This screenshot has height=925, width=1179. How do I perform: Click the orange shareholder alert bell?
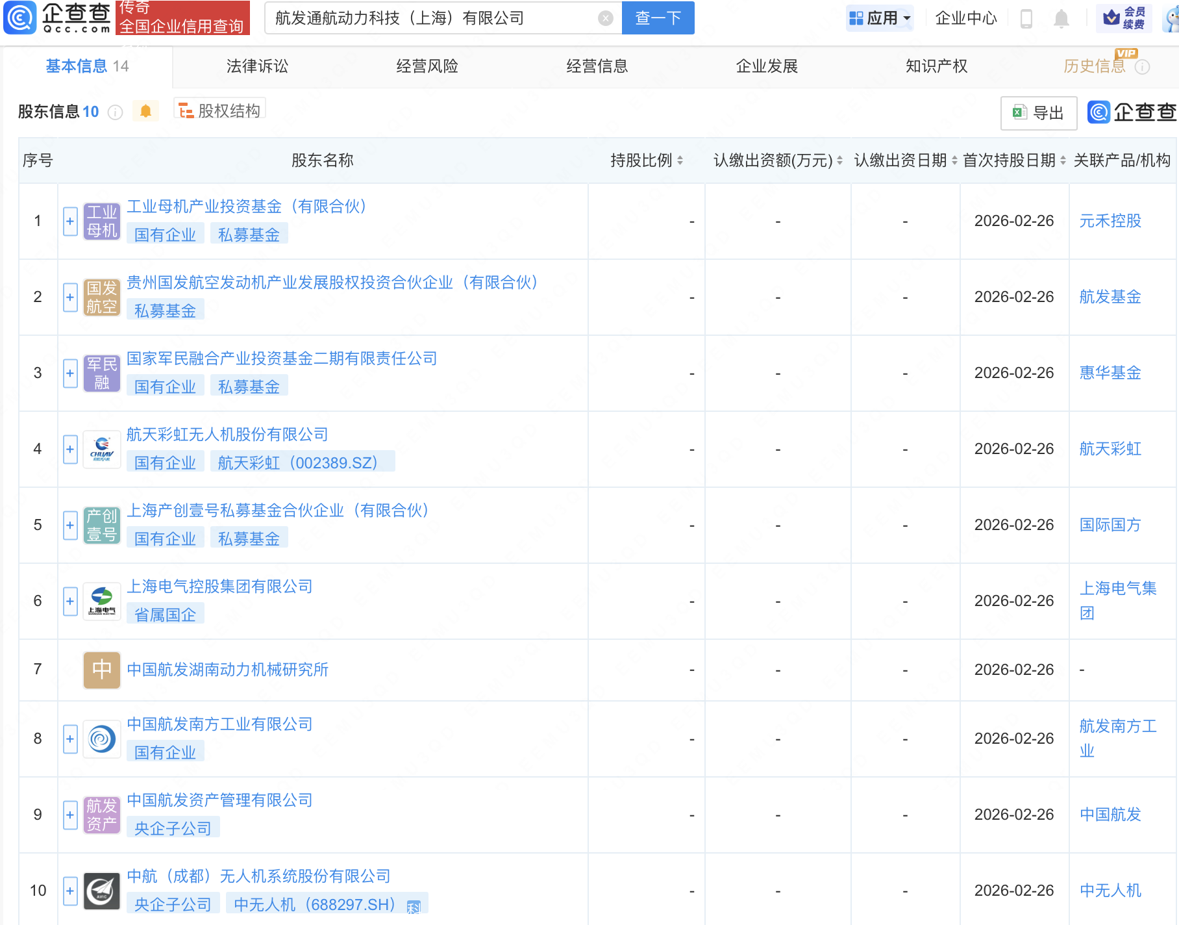click(145, 111)
